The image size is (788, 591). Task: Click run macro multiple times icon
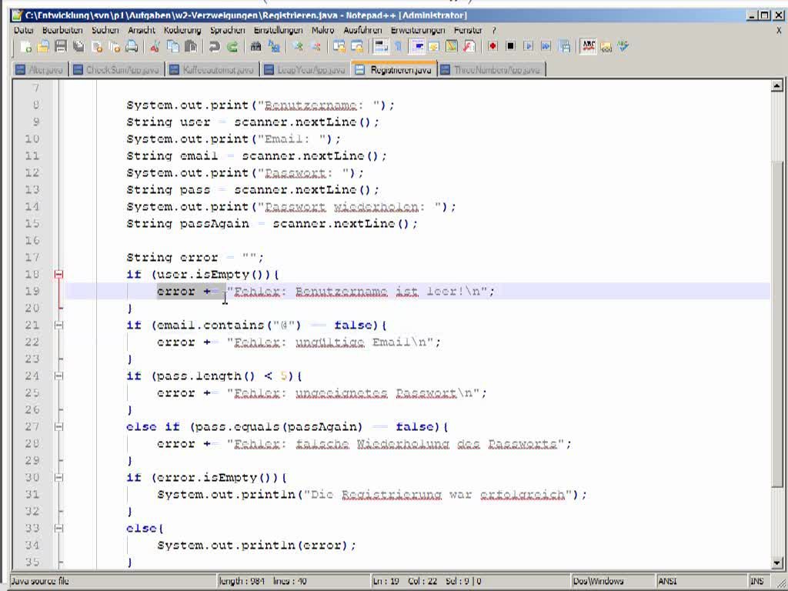[546, 46]
